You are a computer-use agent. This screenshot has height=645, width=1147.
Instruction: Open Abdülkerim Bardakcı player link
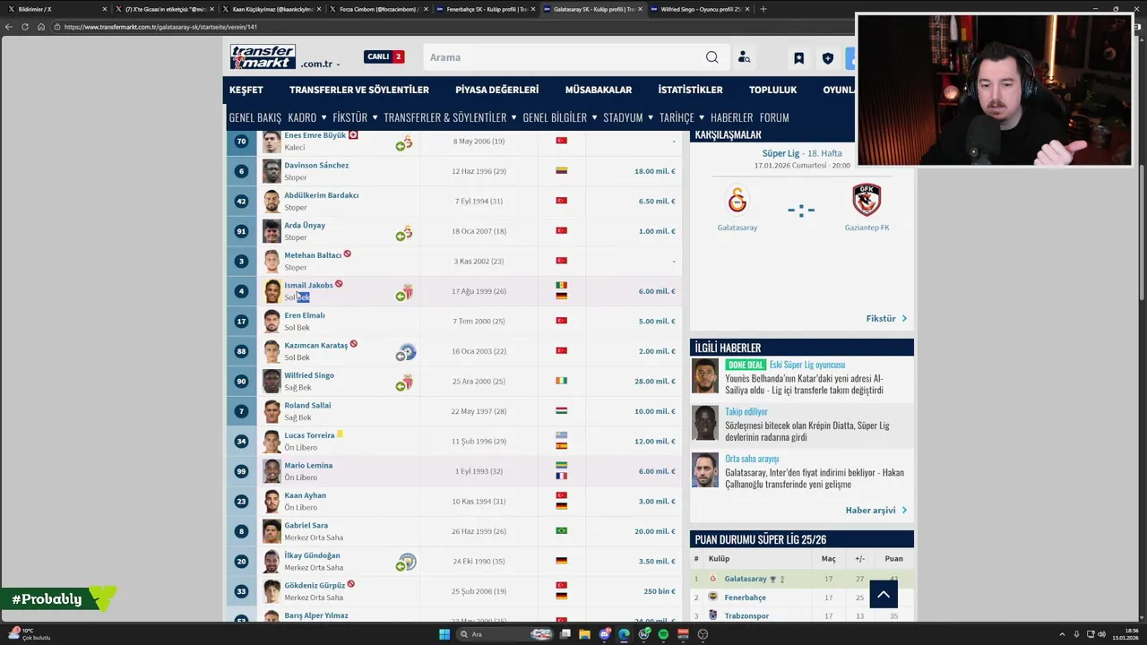pyautogui.click(x=322, y=195)
